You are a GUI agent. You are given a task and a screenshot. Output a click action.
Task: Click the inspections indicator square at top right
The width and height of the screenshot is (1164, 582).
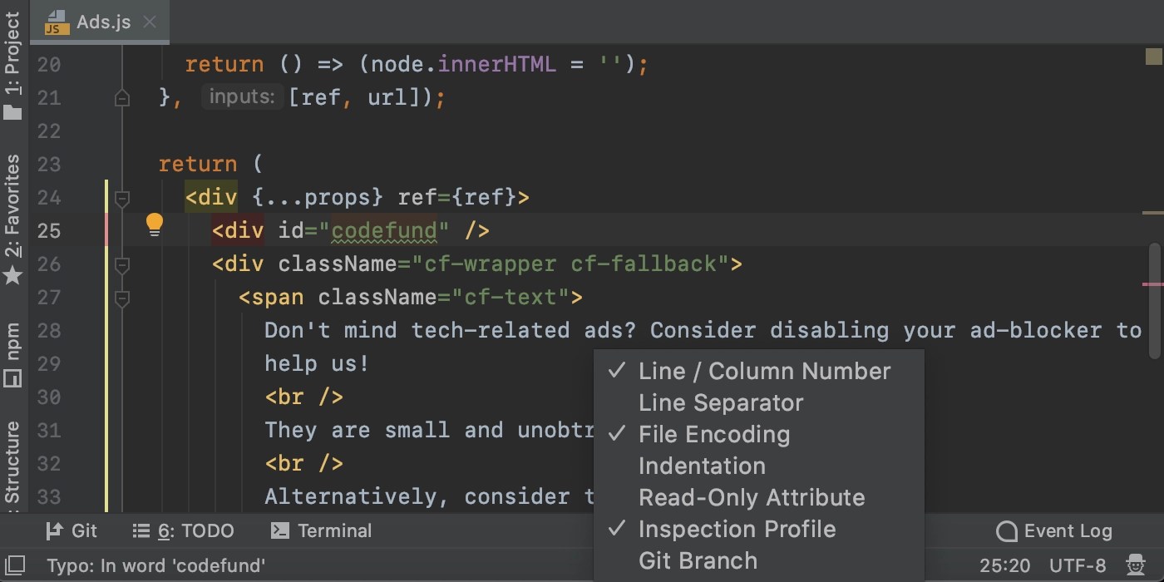tap(1154, 57)
